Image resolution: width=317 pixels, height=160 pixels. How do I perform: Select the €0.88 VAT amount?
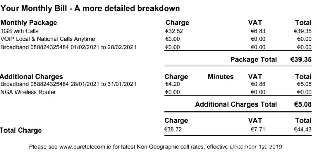pos(258,84)
